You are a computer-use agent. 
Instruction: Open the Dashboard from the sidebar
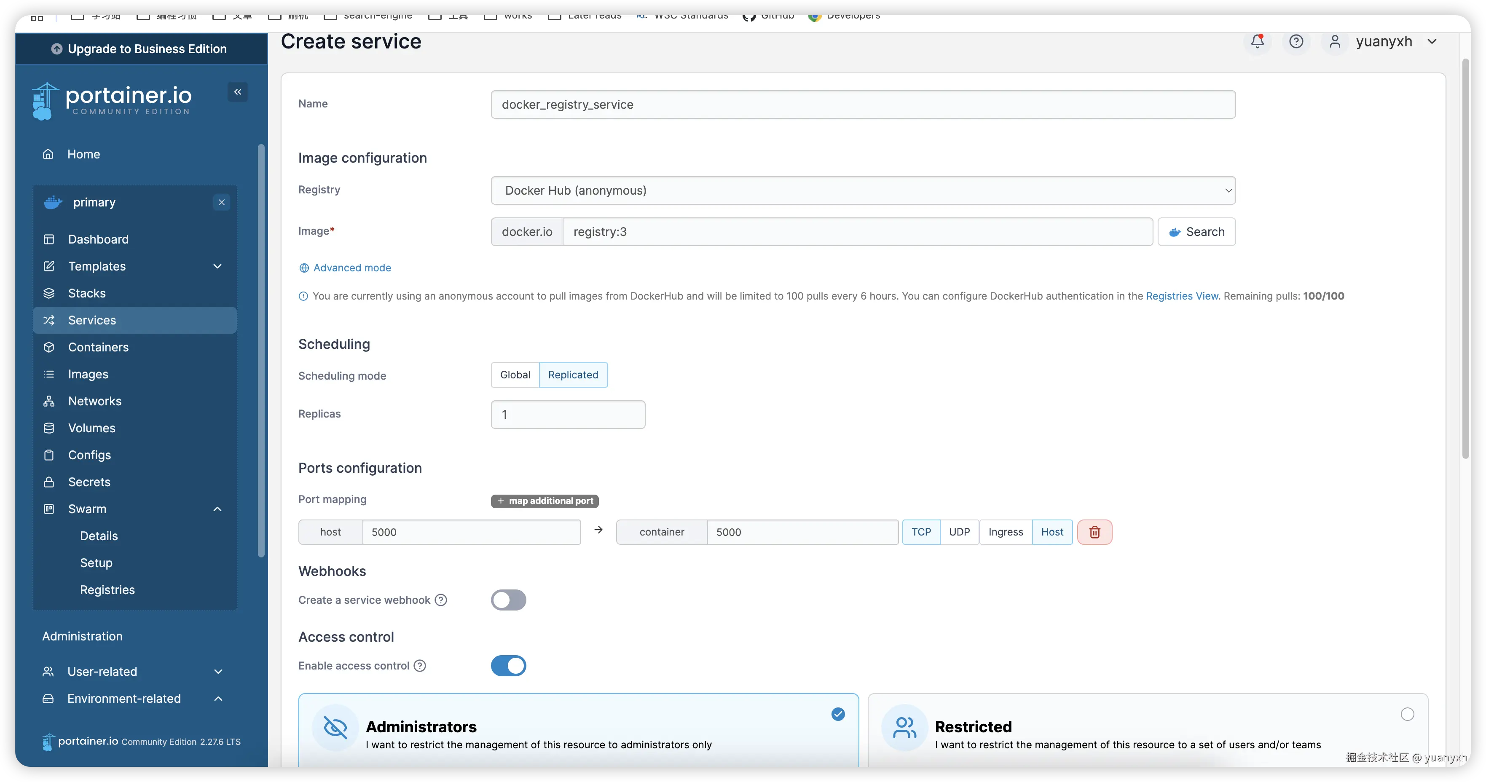pos(98,239)
